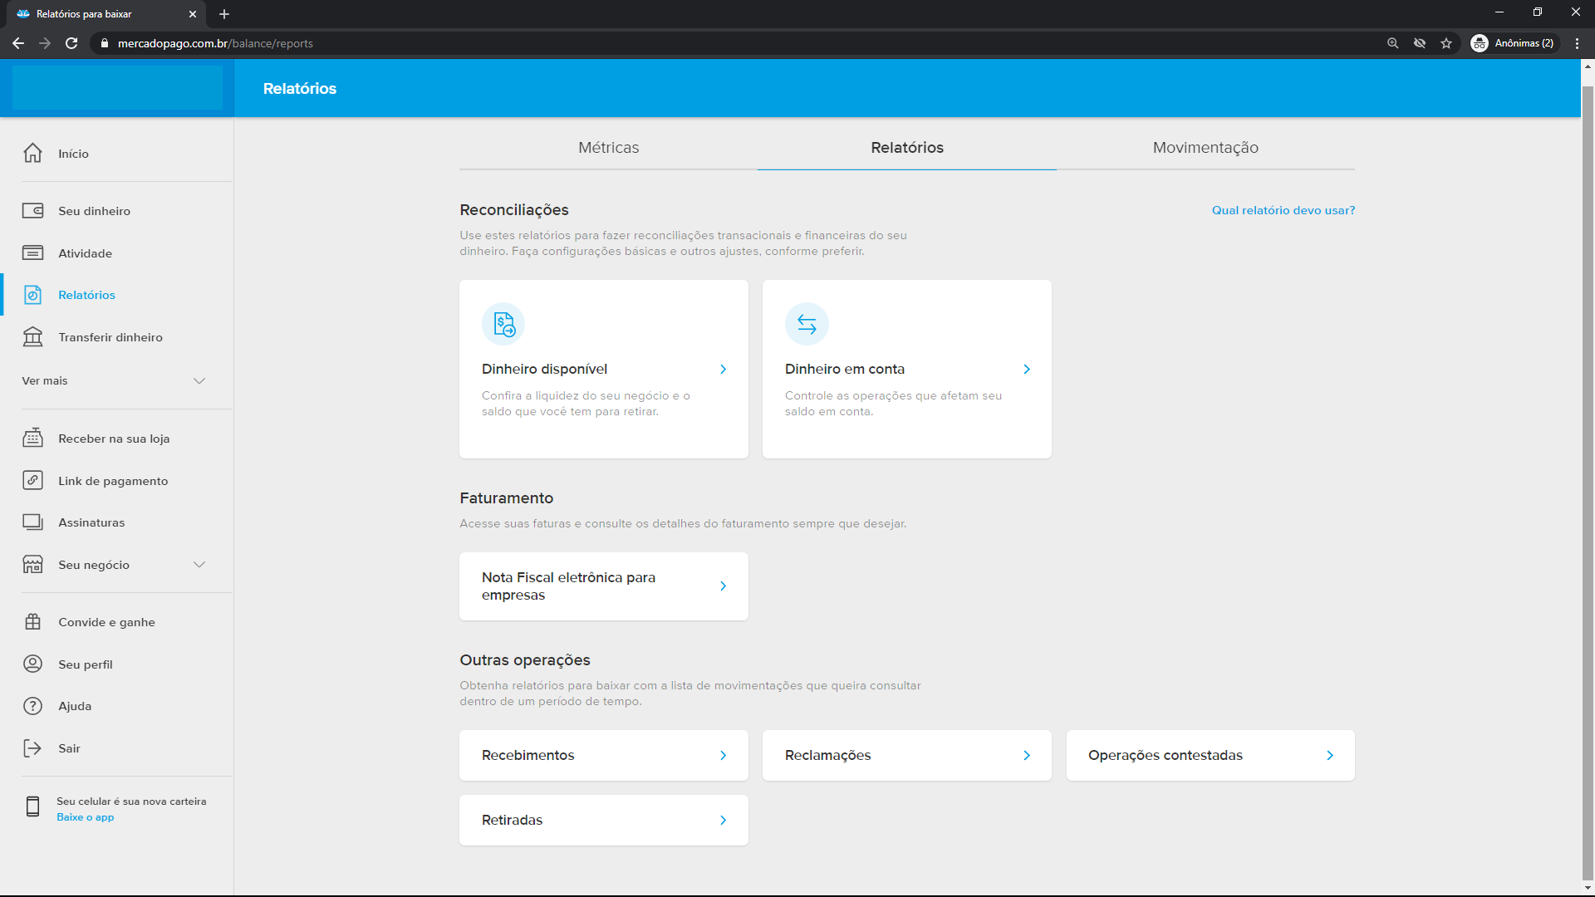The image size is (1595, 897).
Task: Click the Assinaturas icon in sidebar
Action: (x=32, y=522)
